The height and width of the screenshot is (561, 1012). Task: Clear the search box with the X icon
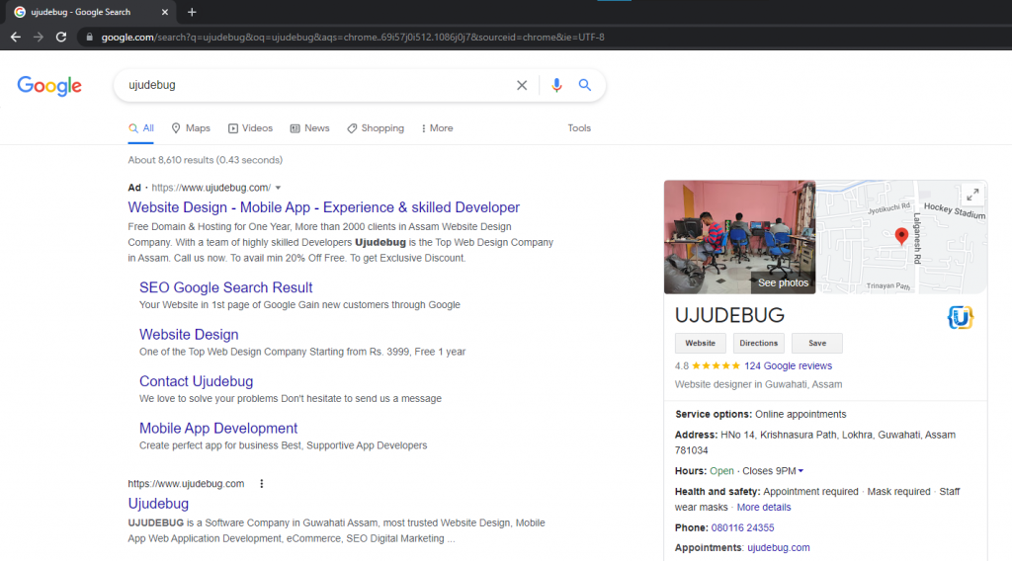(x=522, y=85)
